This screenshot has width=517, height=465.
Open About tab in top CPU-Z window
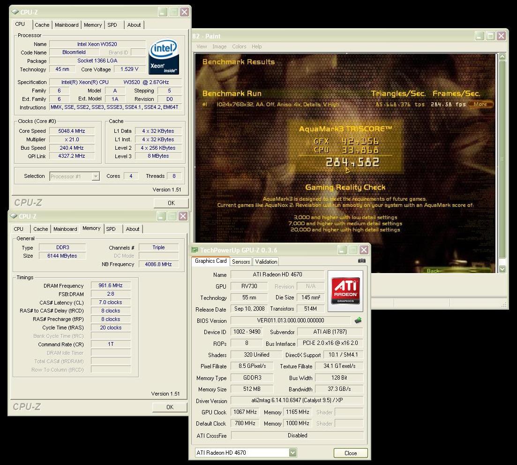pyautogui.click(x=134, y=25)
